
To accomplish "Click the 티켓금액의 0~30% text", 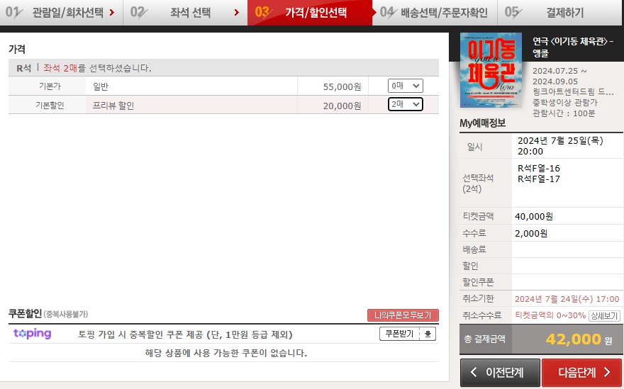I will (x=550, y=315).
